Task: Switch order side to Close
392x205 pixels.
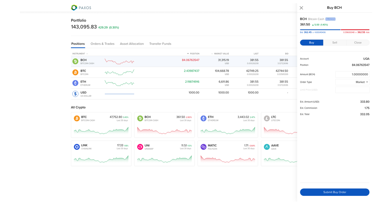Action: (x=358, y=43)
